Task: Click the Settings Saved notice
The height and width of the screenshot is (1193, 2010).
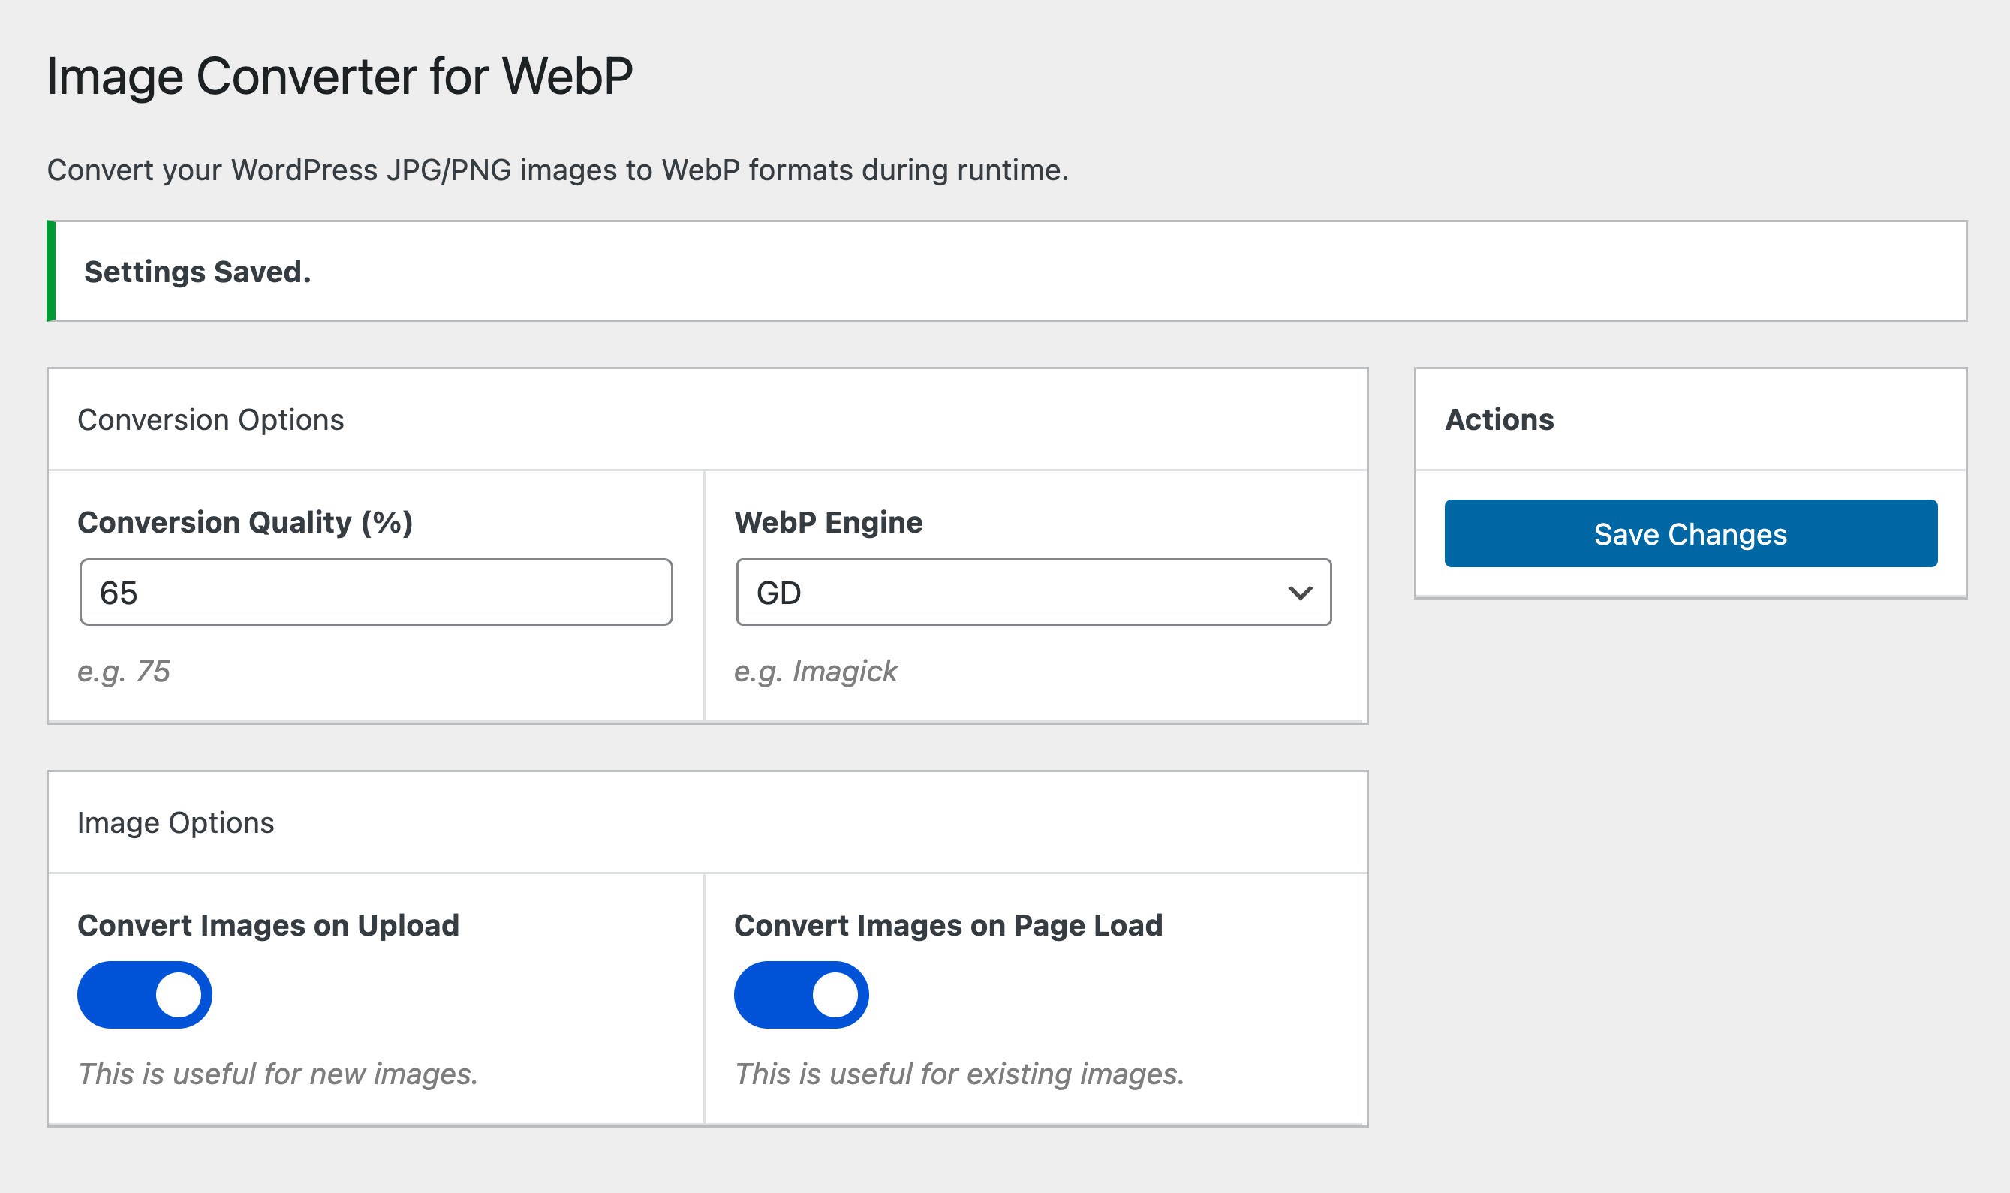Action: (x=198, y=272)
